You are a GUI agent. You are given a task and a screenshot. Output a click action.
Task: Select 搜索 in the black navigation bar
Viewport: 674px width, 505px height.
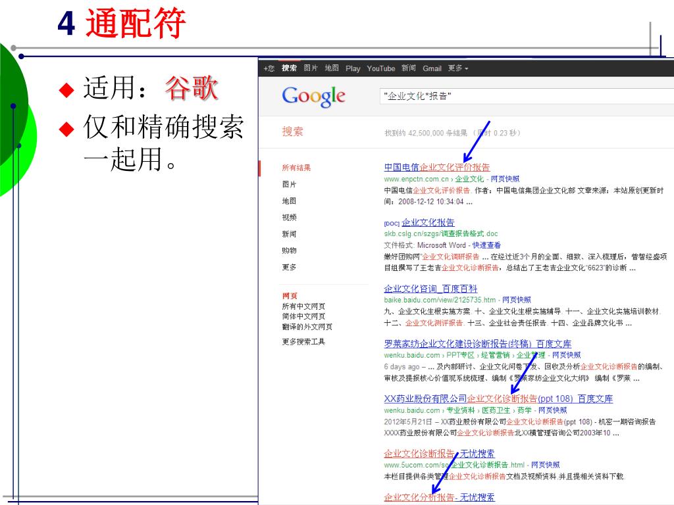(x=289, y=68)
